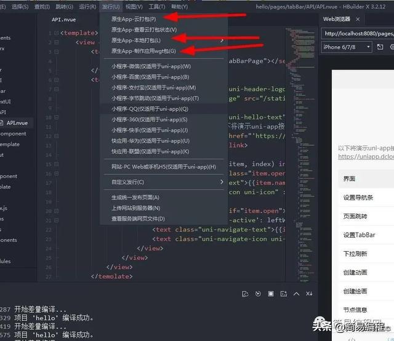This screenshot has width=394, height=341.
Task: Select 小程序-百度(仅适用于uni-app)(B)
Action: pos(164,77)
